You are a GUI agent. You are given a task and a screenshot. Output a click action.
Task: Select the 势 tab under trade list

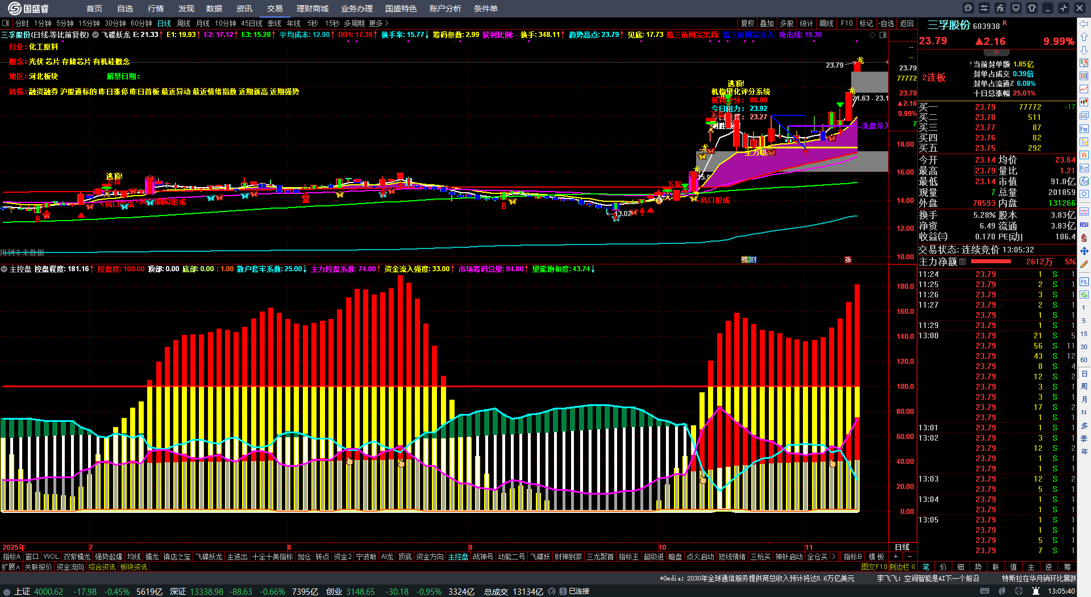tap(978, 567)
